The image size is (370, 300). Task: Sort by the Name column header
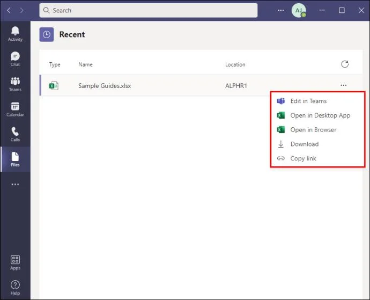click(x=85, y=64)
